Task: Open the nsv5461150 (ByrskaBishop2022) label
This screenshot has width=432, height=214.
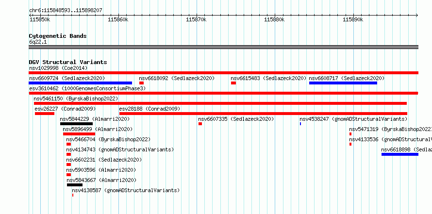Action: click(x=76, y=99)
